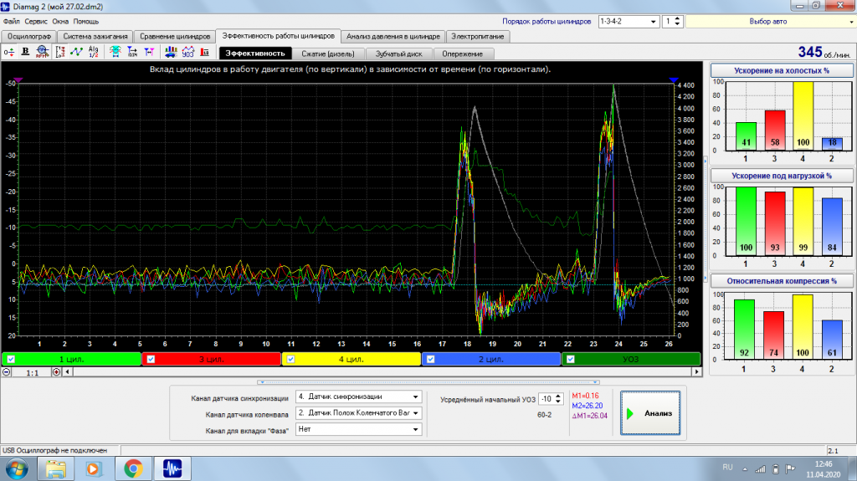Increase Усреднённый начальный УОЗ value
Viewport: 857px width, 481px height.
(x=558, y=397)
